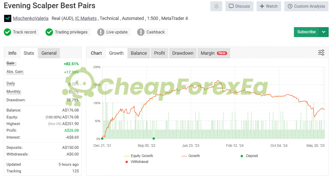This screenshot has width=330, height=178.
Task: Click the Deposits A$150.00 value
Action: (x=71, y=148)
